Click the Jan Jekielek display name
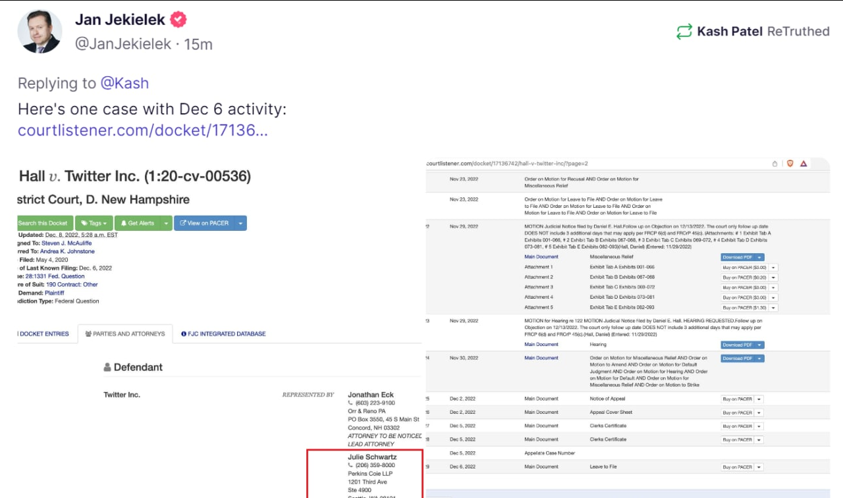Screen dimensions: 843x498 121,20
